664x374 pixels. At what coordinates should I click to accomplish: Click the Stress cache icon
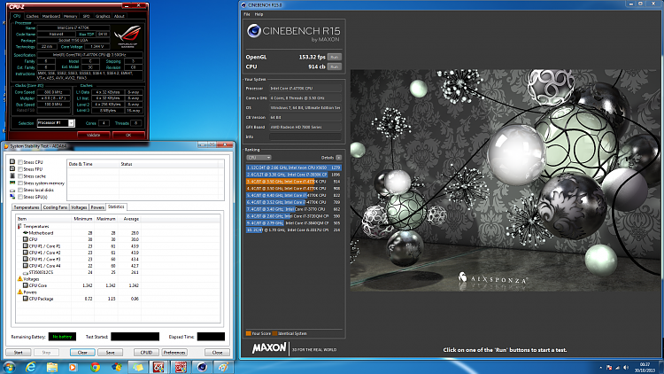coord(12,176)
